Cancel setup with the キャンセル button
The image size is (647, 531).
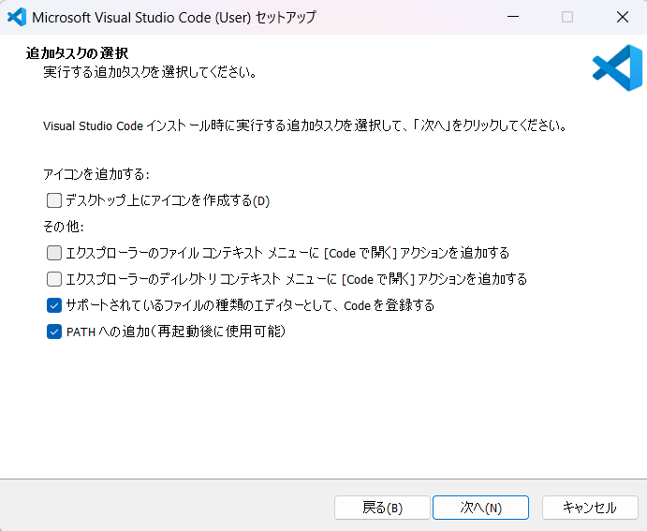(589, 508)
